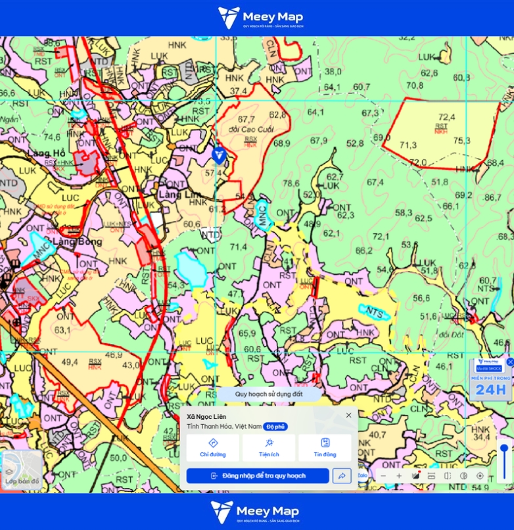Share location with the arrow icon
514x530 pixels.
coord(342,476)
